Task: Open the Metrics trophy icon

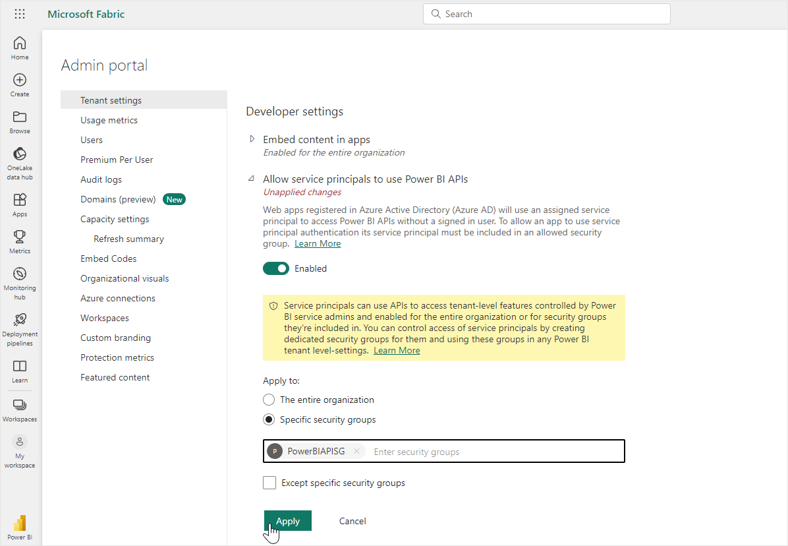Action: [20, 237]
